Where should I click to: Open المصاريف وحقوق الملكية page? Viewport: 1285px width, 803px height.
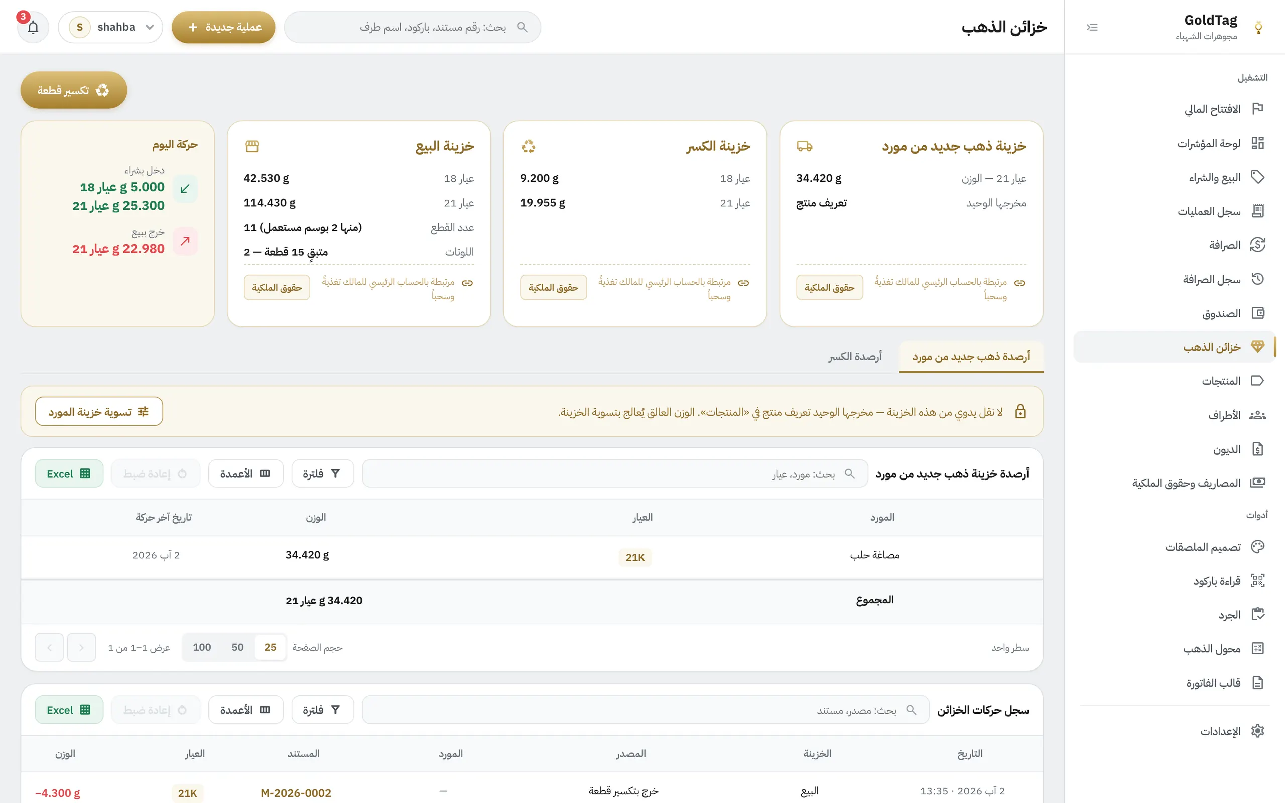pyautogui.click(x=1174, y=483)
